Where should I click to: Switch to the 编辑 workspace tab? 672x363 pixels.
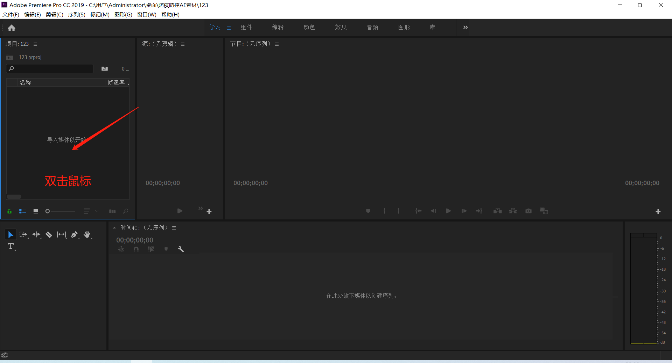(278, 27)
